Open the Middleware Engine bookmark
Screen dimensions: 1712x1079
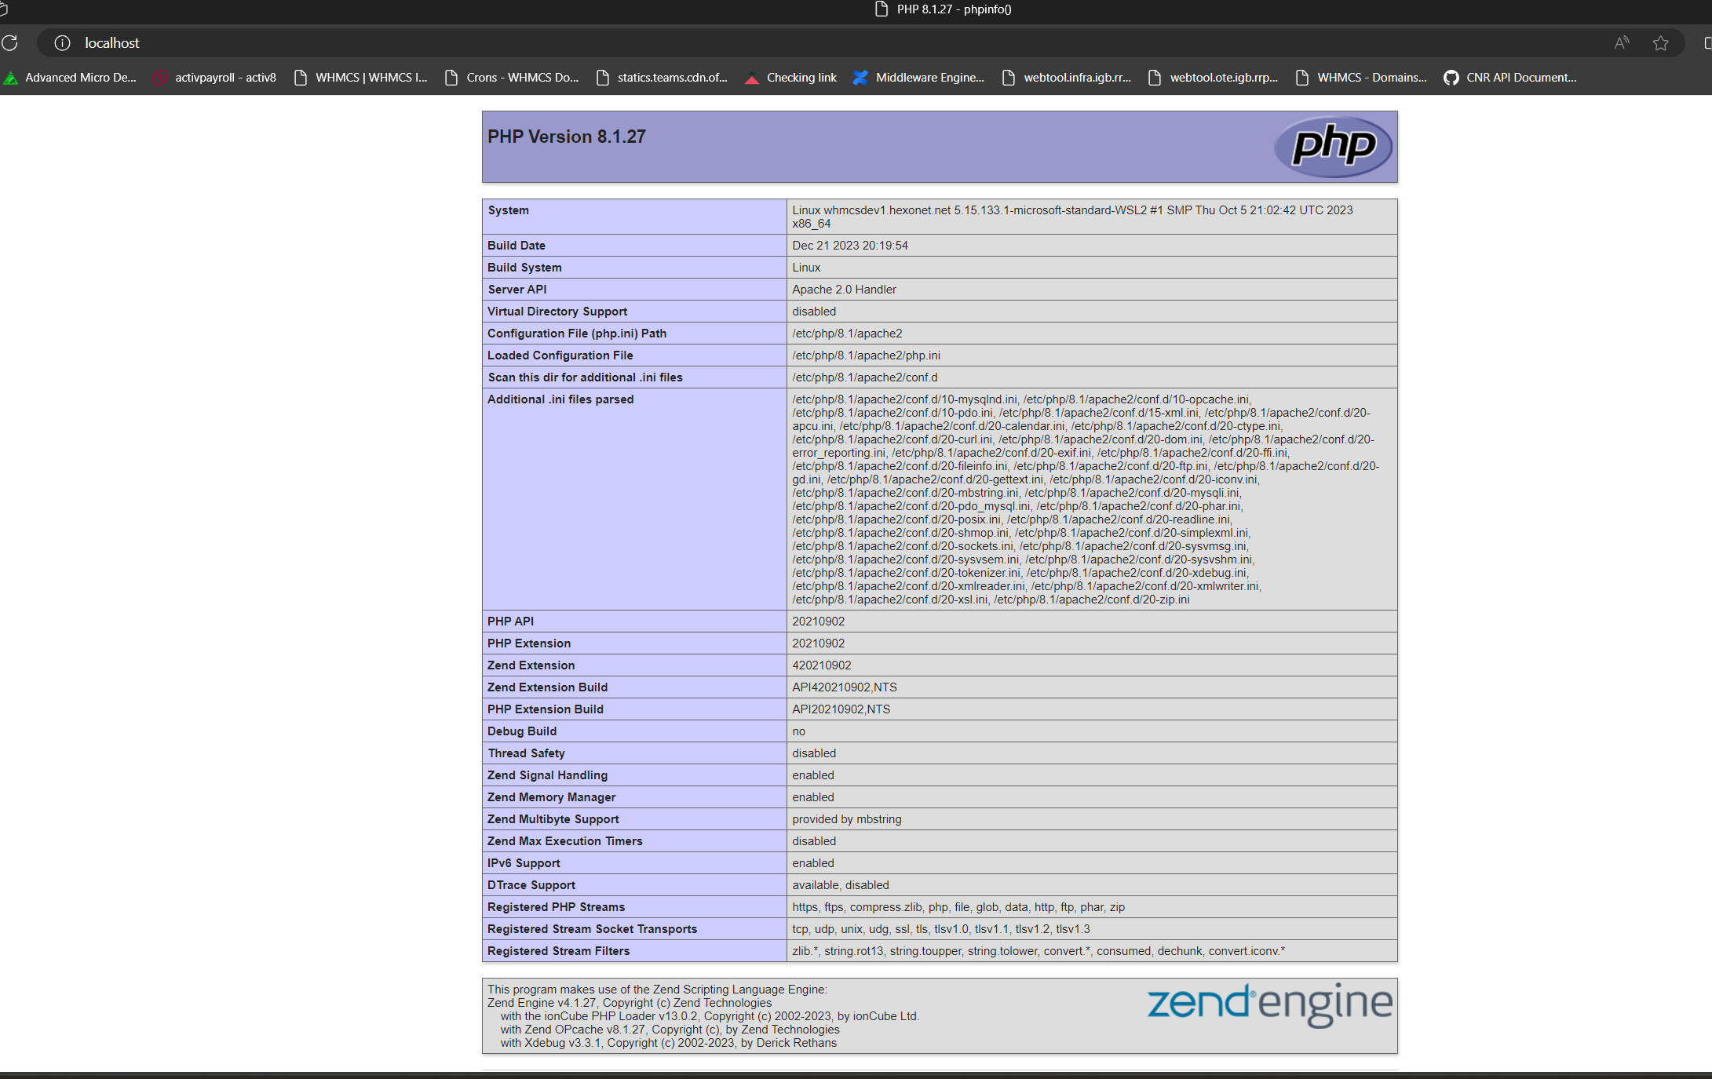[918, 78]
